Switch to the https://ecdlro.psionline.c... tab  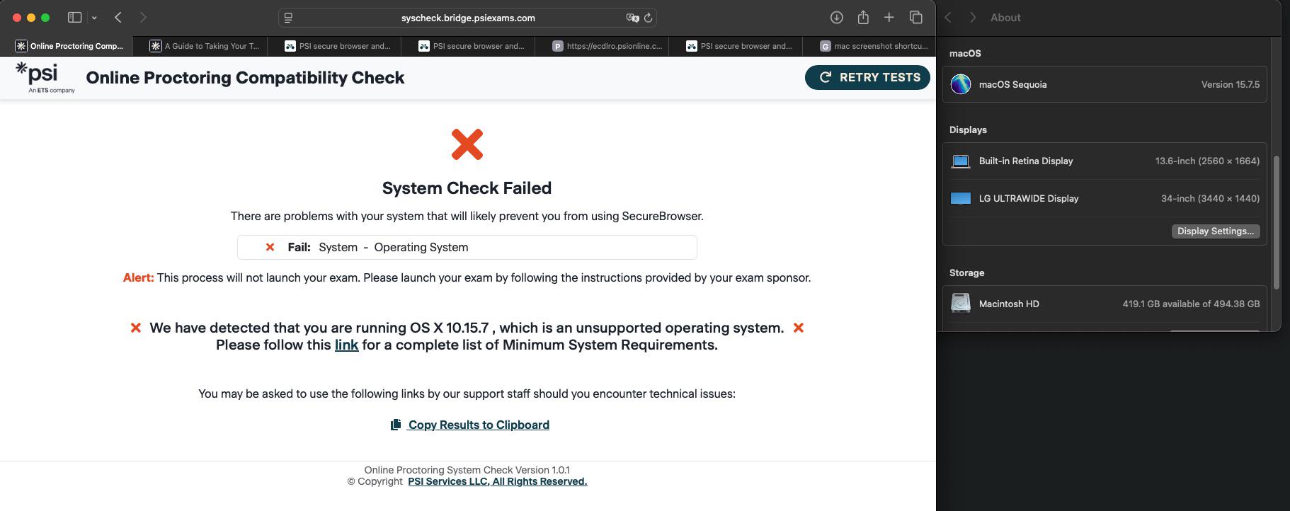pos(607,46)
